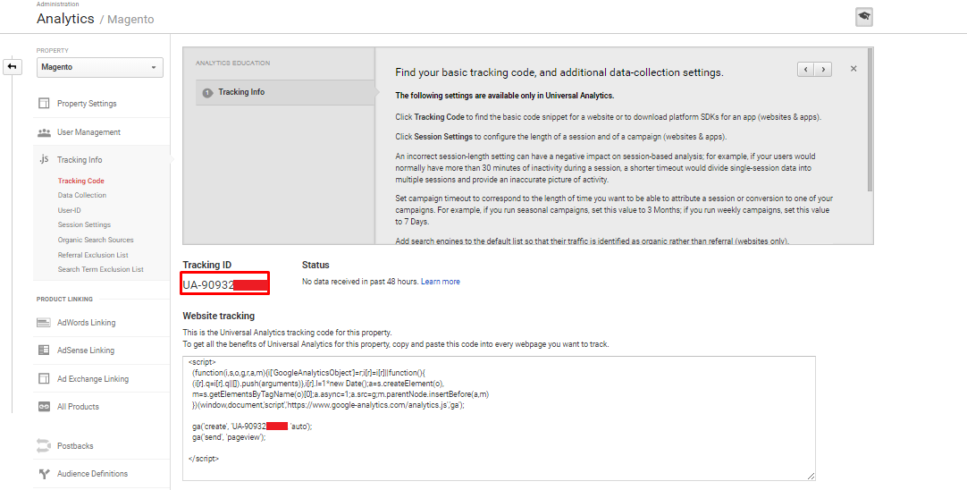Click the Postbacks arrows icon

point(43,445)
